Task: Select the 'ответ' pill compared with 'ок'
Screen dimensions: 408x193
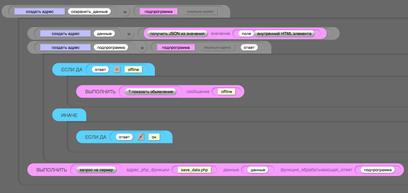Action: click(x=124, y=137)
